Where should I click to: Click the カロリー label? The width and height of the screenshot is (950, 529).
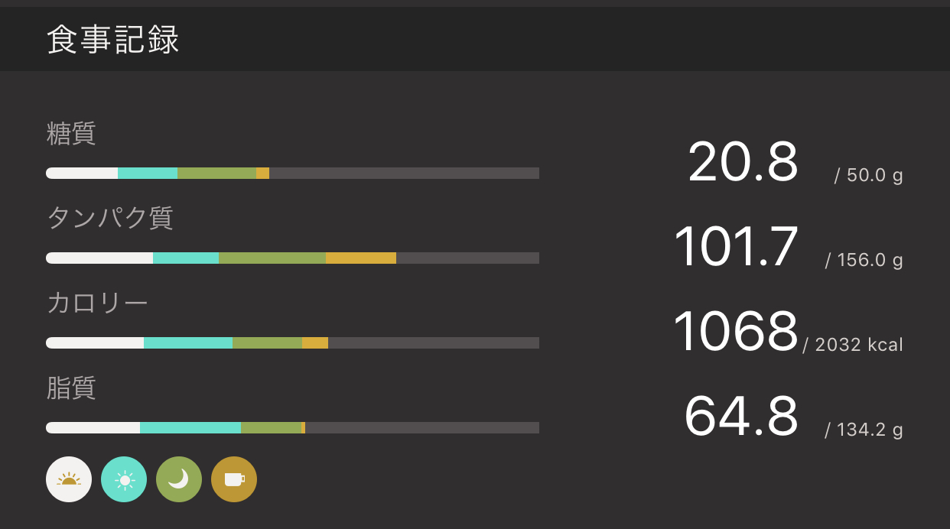tap(97, 303)
